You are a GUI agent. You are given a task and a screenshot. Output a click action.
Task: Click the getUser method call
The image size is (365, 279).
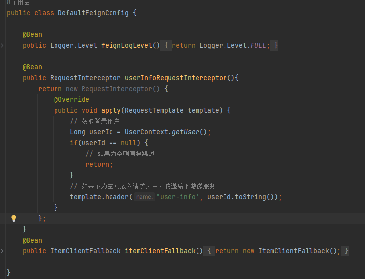click(186, 132)
